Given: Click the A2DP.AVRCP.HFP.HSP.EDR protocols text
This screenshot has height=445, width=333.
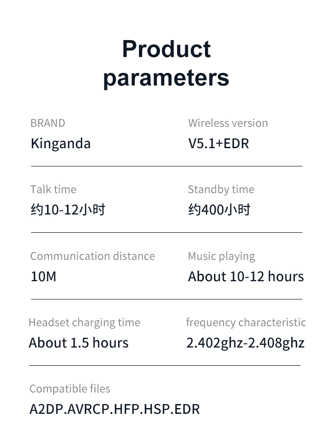Looking at the screenshot, I should 115,409.
